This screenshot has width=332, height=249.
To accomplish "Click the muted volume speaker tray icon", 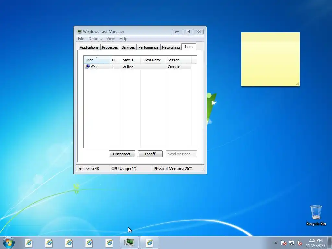I will [x=299, y=243].
